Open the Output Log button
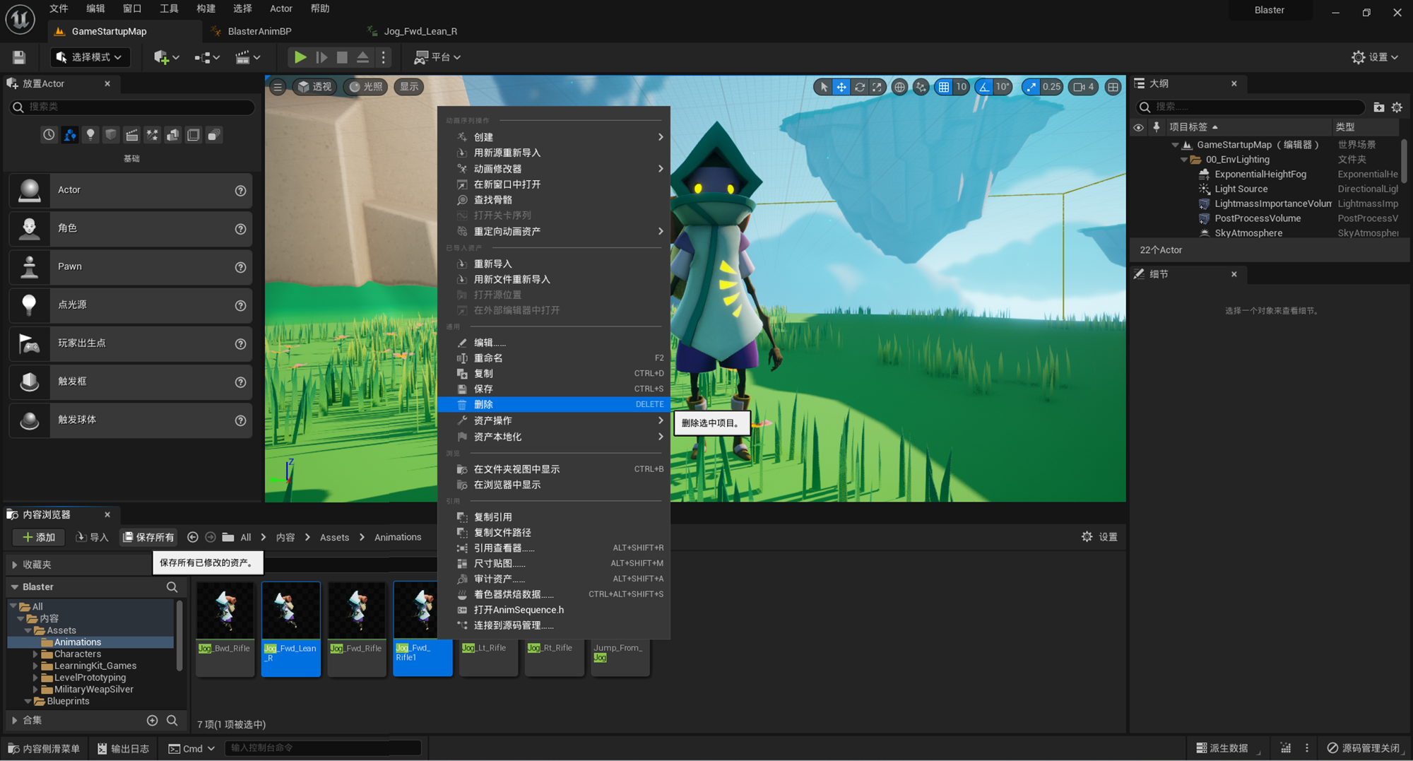Viewport: 1413px width, 761px height. pyautogui.click(x=124, y=748)
